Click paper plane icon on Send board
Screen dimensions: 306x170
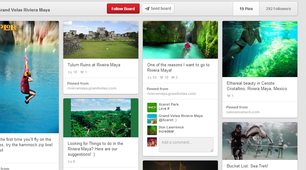pyautogui.click(x=147, y=9)
